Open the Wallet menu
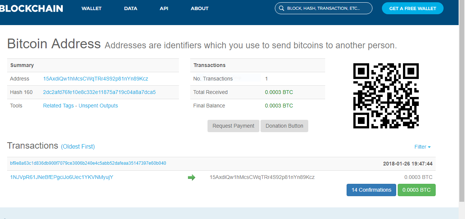 (x=91, y=8)
